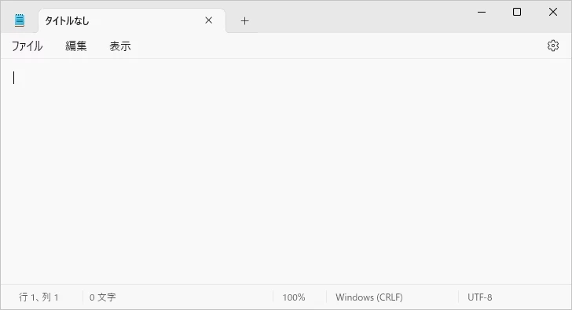Open the 表示 menu
This screenshot has width=572, height=310.
point(120,46)
